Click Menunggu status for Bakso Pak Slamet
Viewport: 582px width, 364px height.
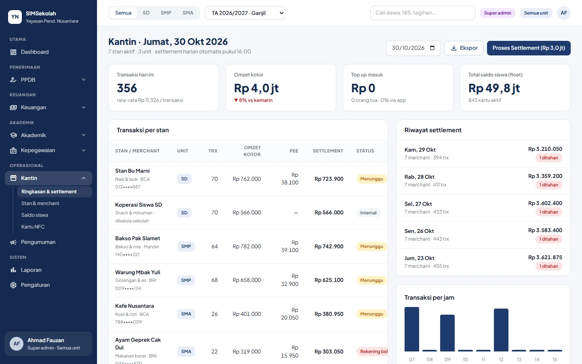(371, 246)
